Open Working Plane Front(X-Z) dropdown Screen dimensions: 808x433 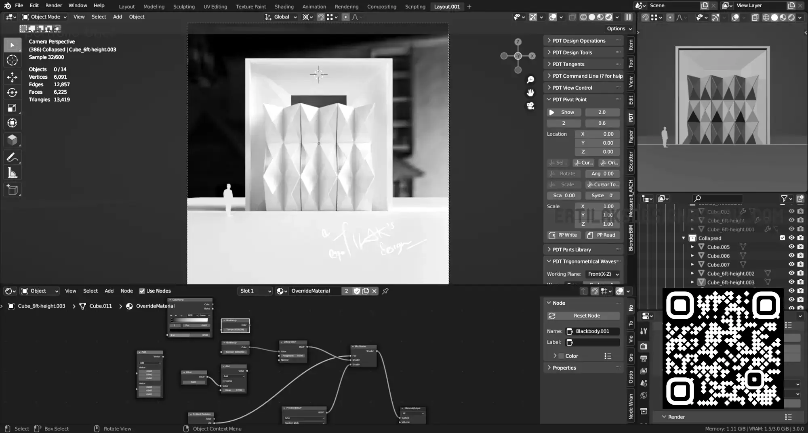pyautogui.click(x=603, y=274)
